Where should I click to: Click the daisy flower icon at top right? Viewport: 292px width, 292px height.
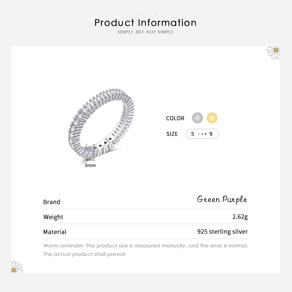[274, 52]
